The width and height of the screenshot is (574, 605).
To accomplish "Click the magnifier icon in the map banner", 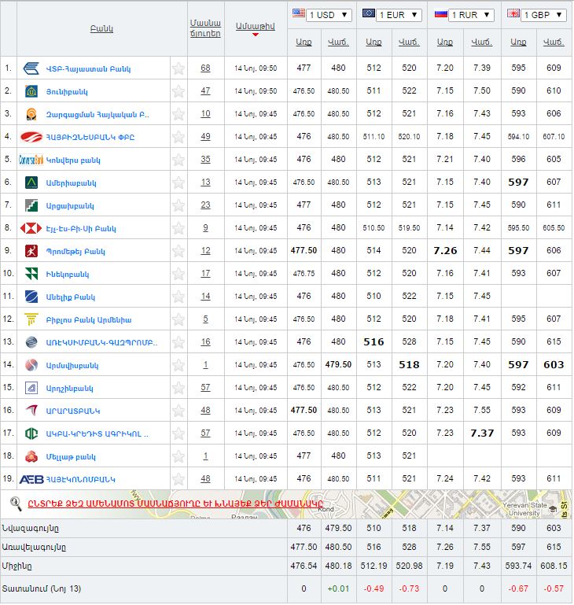I will 15,503.
